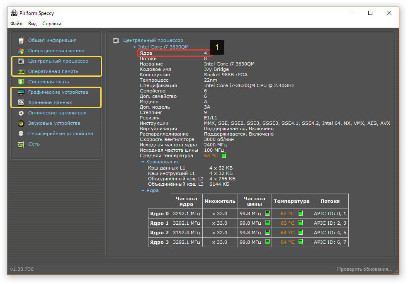Click the CPU icon beside the Центральный процессор heading
408x284 pixels.
(116, 41)
